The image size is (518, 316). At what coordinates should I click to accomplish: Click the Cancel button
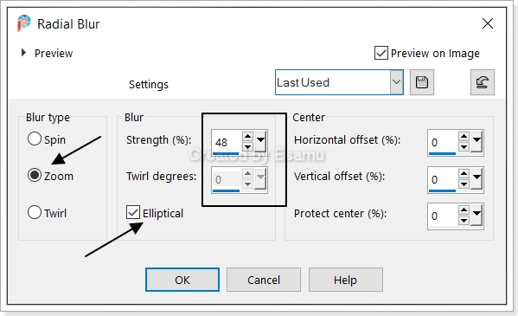coord(264,280)
